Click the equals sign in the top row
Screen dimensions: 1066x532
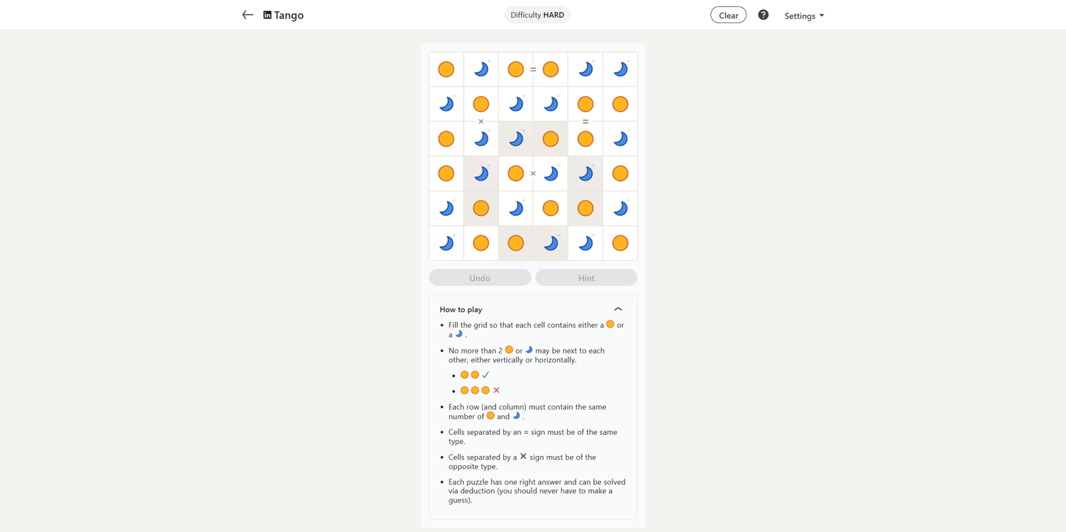pos(533,69)
